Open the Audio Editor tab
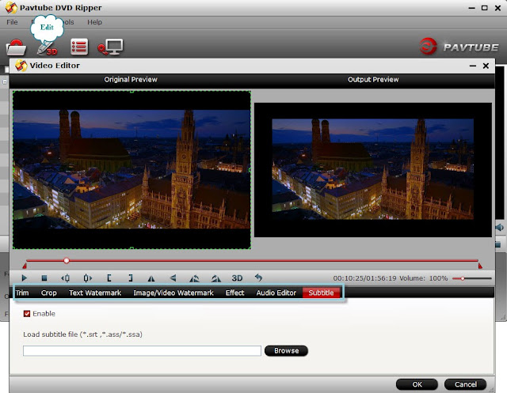The height and width of the screenshot is (393, 507). pyautogui.click(x=276, y=293)
